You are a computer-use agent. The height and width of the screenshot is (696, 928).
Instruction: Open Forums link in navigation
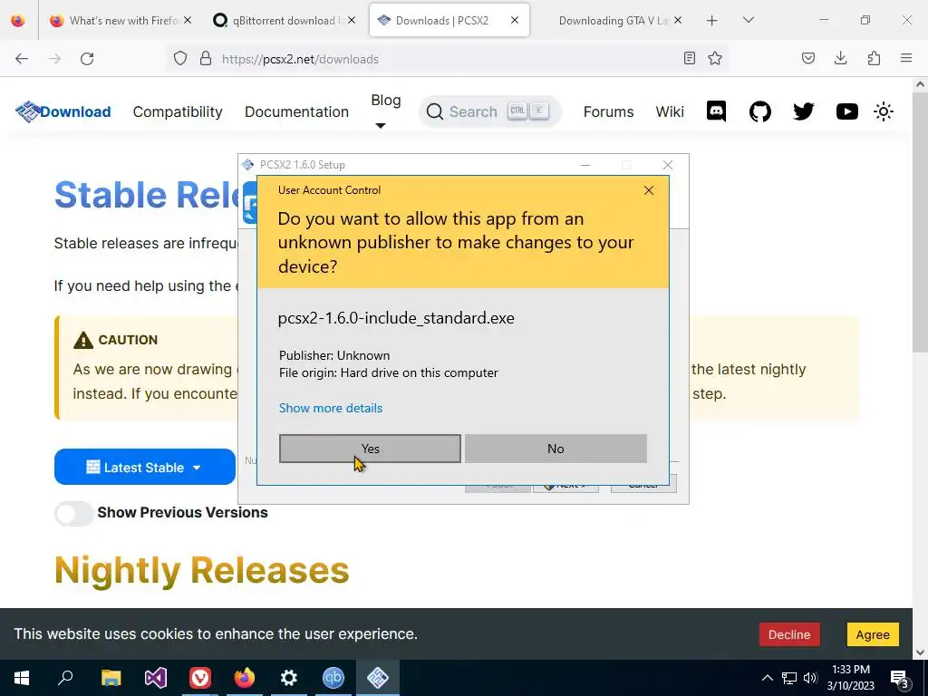[x=608, y=111]
